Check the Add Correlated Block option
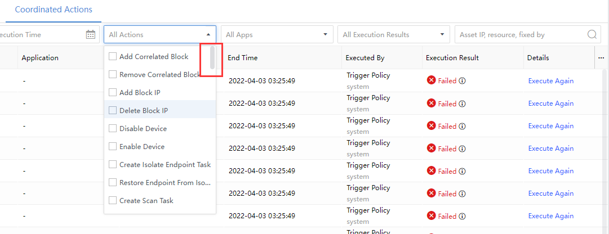Image resolution: width=609 pixels, height=234 pixels. (112, 56)
